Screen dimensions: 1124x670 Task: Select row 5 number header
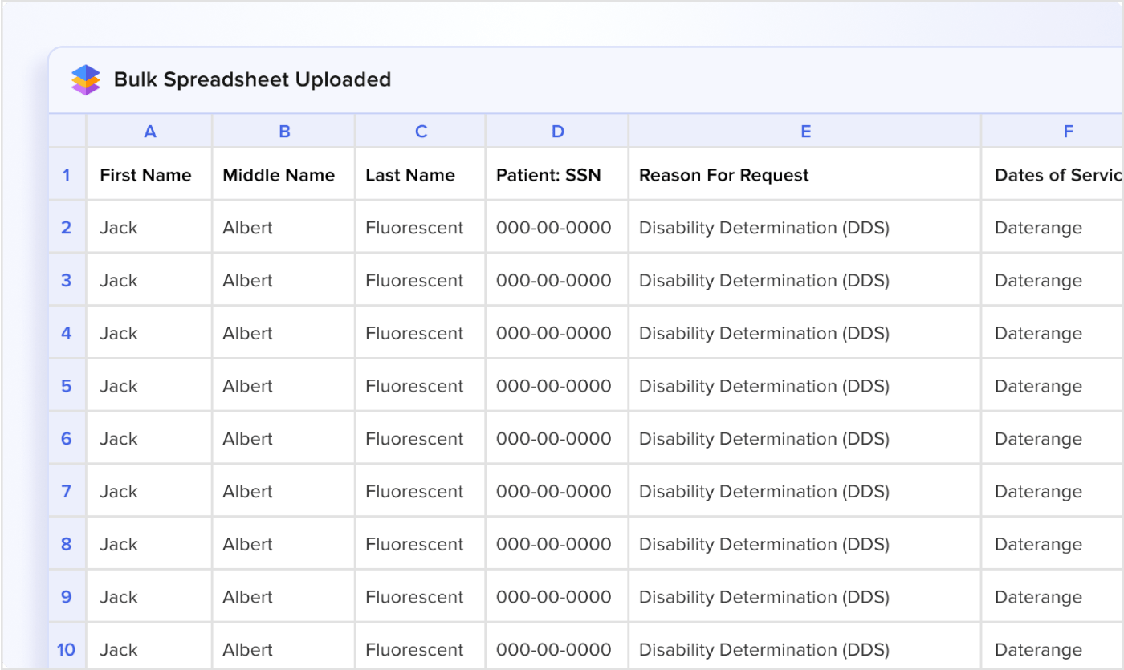(67, 386)
